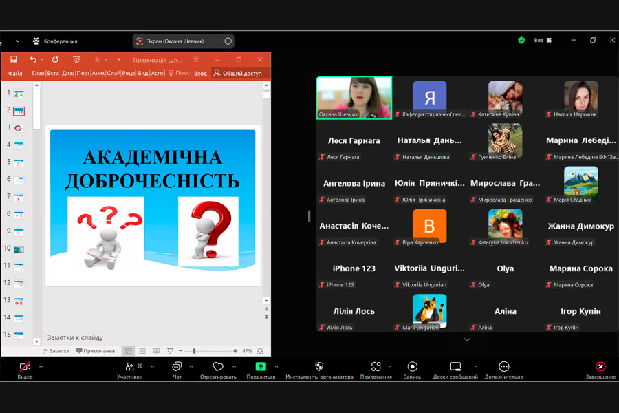Viewport: 619px width, 413px height.
Task: Expand chat options arrow
Action: [x=191, y=367]
